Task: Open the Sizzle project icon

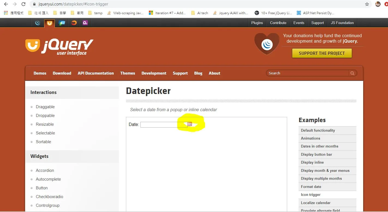Action: 74,23
